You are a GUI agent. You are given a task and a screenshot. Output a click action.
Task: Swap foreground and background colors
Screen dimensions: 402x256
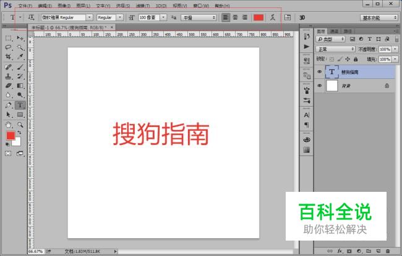(19, 133)
